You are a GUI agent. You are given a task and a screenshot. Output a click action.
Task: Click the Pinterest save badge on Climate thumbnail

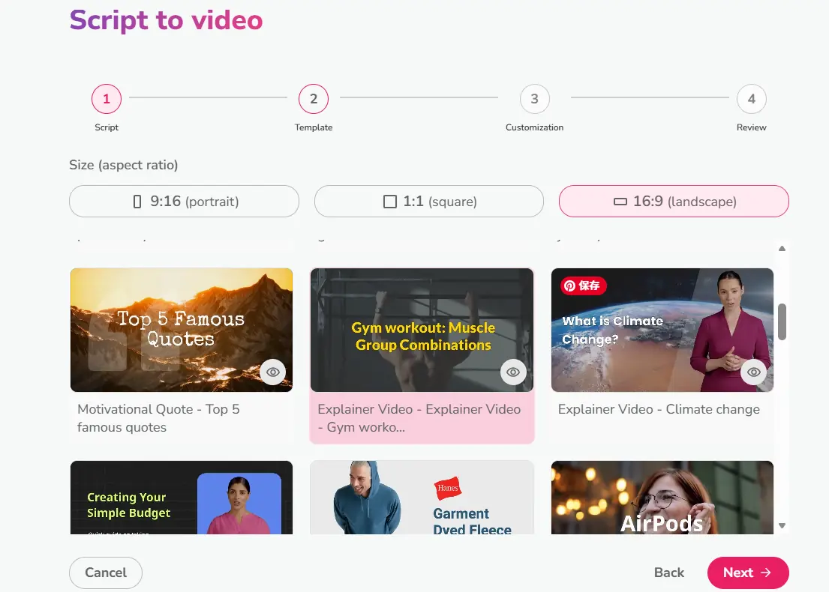[583, 286]
